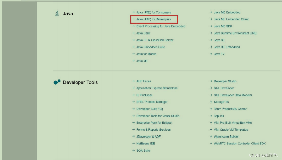Click the Java section heading
This screenshot has width=282, height=160.
68,14
